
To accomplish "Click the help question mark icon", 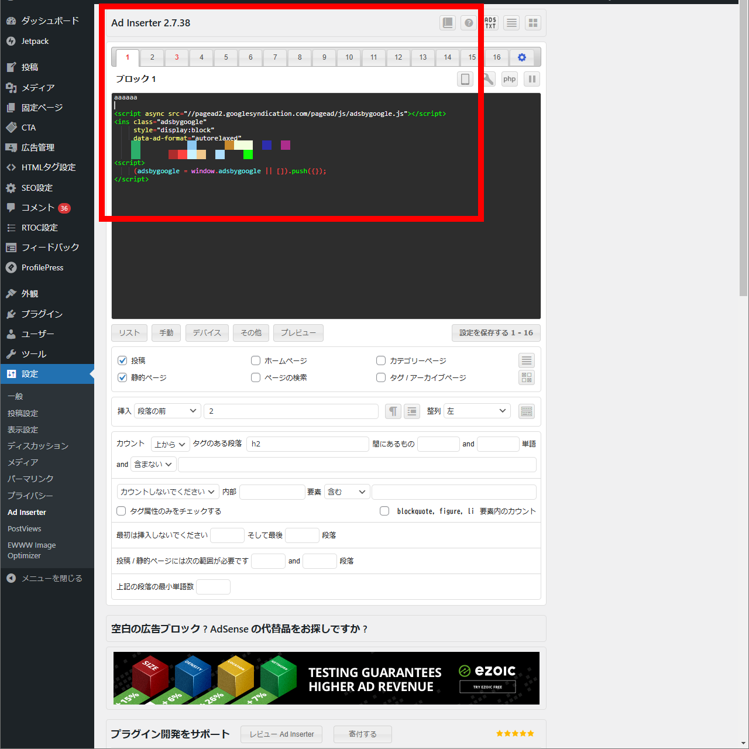I will pyautogui.click(x=469, y=23).
